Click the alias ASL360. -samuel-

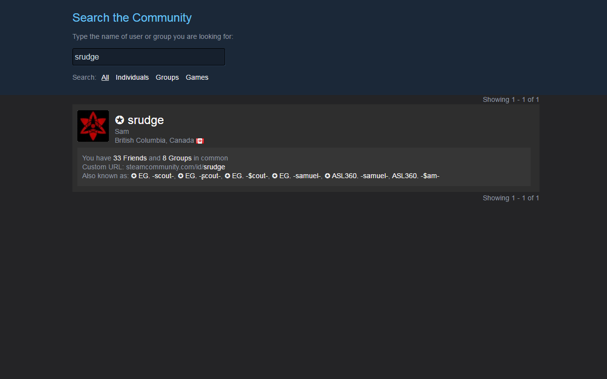pos(357,176)
